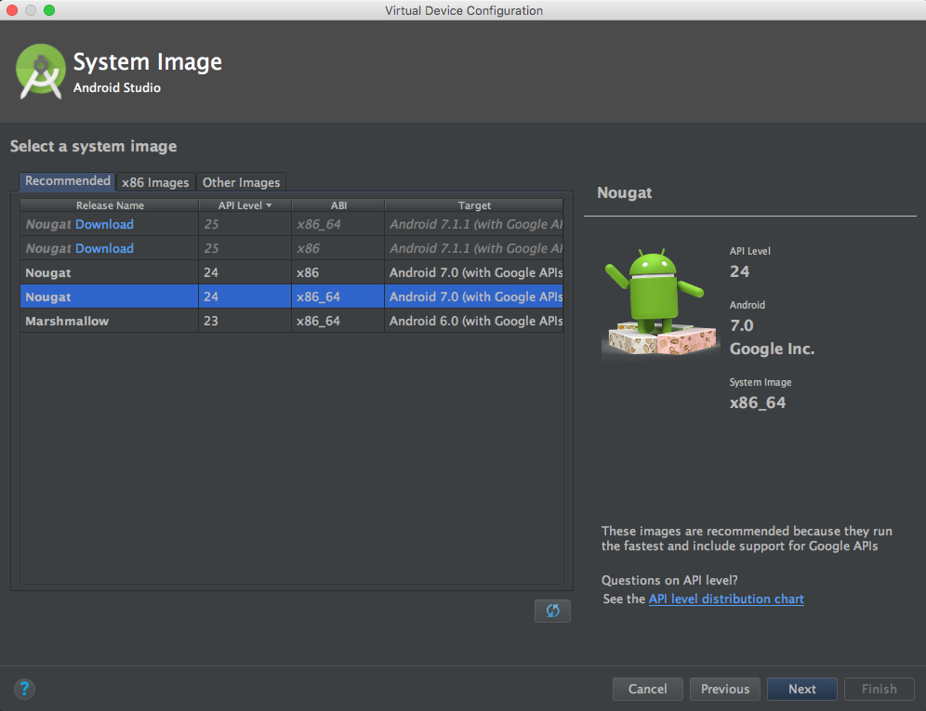Click the Nougat heading in details panel
The image size is (926, 711).
(624, 193)
